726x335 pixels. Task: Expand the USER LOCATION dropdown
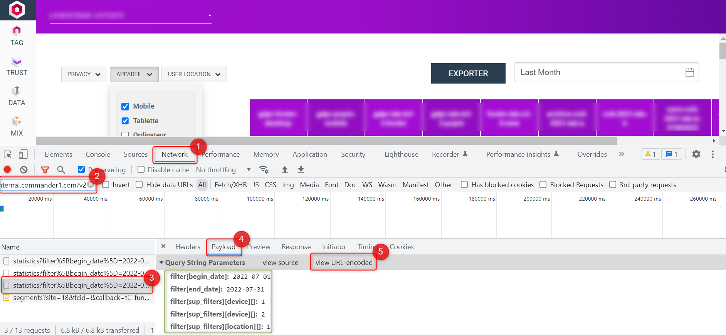pyautogui.click(x=194, y=74)
